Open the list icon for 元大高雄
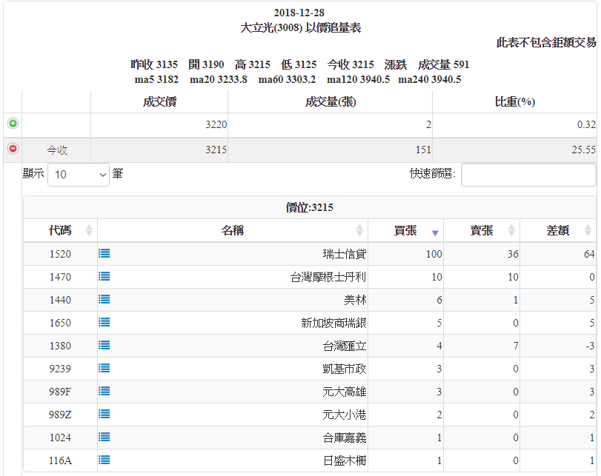Screen dimensions: 601x476 pyautogui.click(x=104, y=391)
